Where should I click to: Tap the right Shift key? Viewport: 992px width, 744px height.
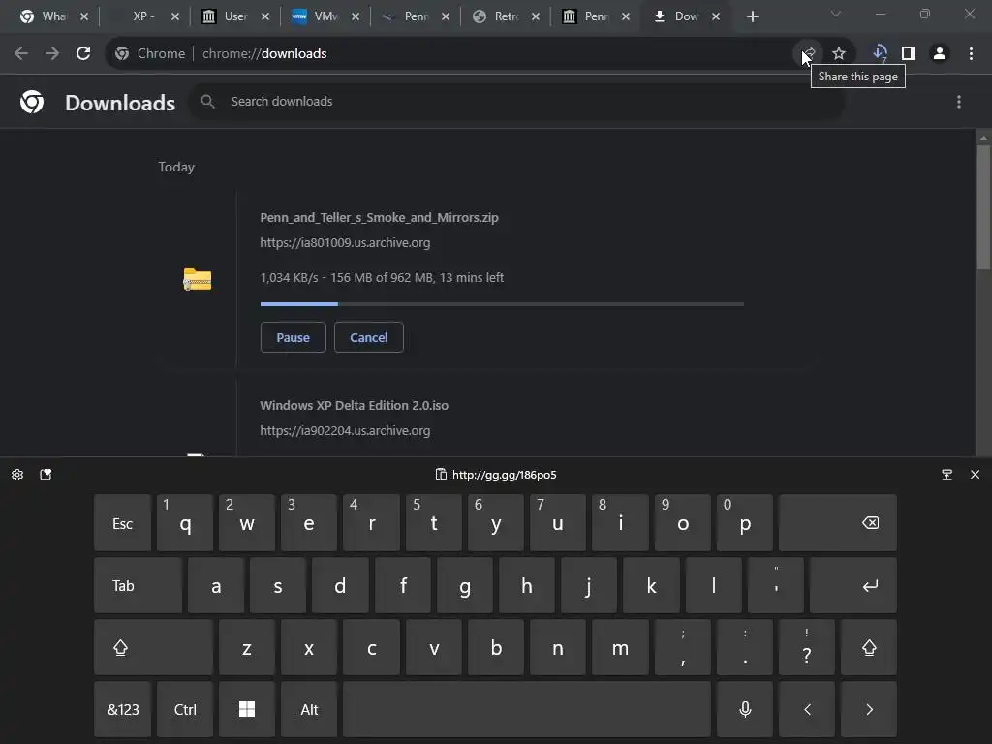pyautogui.click(x=869, y=647)
